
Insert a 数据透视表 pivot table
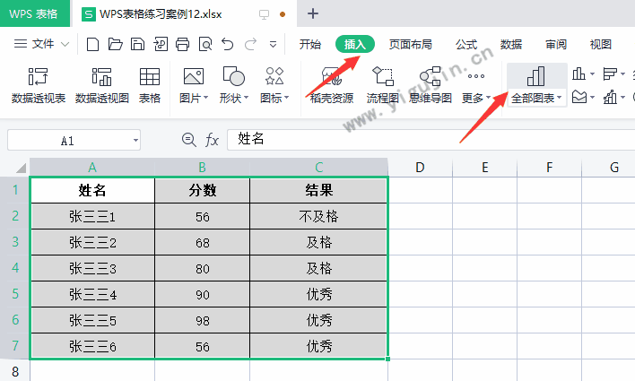point(39,85)
